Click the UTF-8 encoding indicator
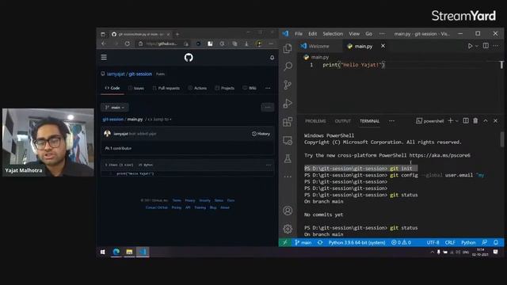The width and height of the screenshot is (507, 285). tap(433, 242)
